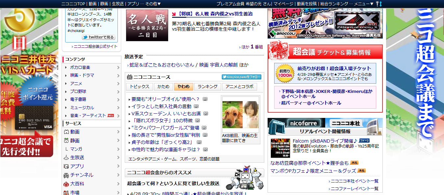Click the twitterで見る button

pyautogui.click(x=99, y=37)
